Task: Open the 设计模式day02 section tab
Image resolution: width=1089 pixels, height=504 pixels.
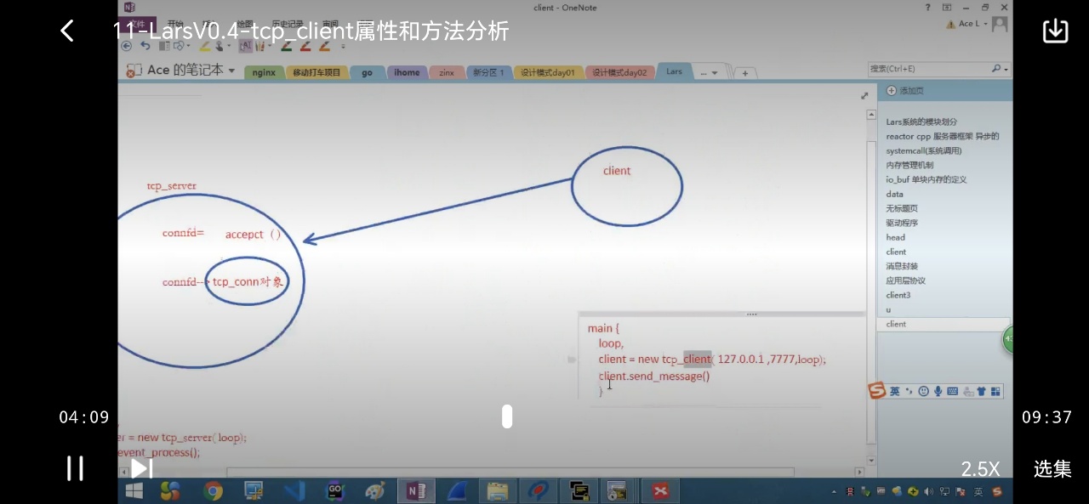Action: 619,73
